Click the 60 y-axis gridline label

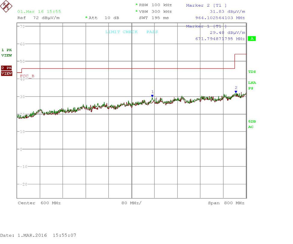pos(22,44)
